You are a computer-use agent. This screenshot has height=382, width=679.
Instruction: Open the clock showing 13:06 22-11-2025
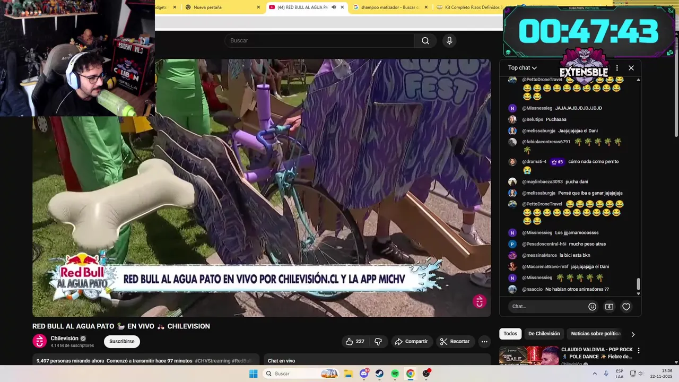tap(661, 374)
